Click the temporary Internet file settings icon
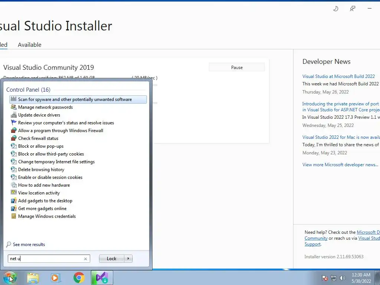This screenshot has width=380, height=285. pyautogui.click(x=14, y=162)
